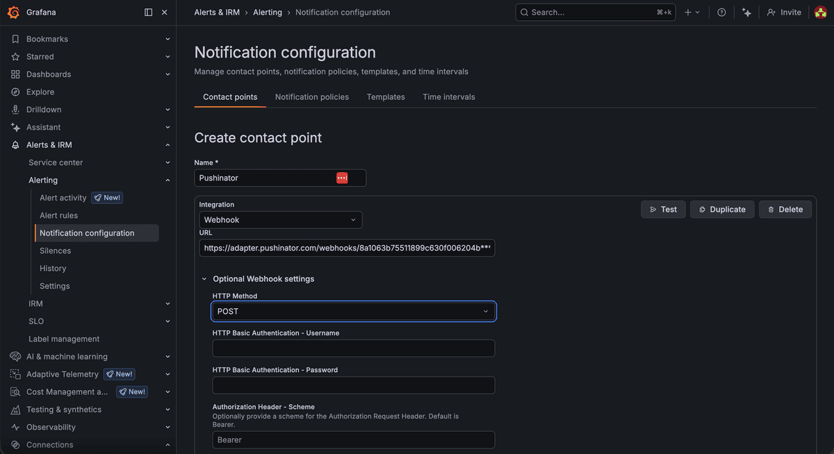Viewport: 834px width, 454px height.
Task: Click the Adaptive Telemetry icon
Action: [15, 374]
